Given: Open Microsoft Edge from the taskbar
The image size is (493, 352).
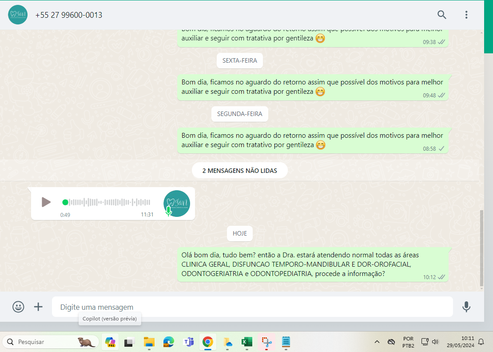Looking at the screenshot, I should click(168, 342).
